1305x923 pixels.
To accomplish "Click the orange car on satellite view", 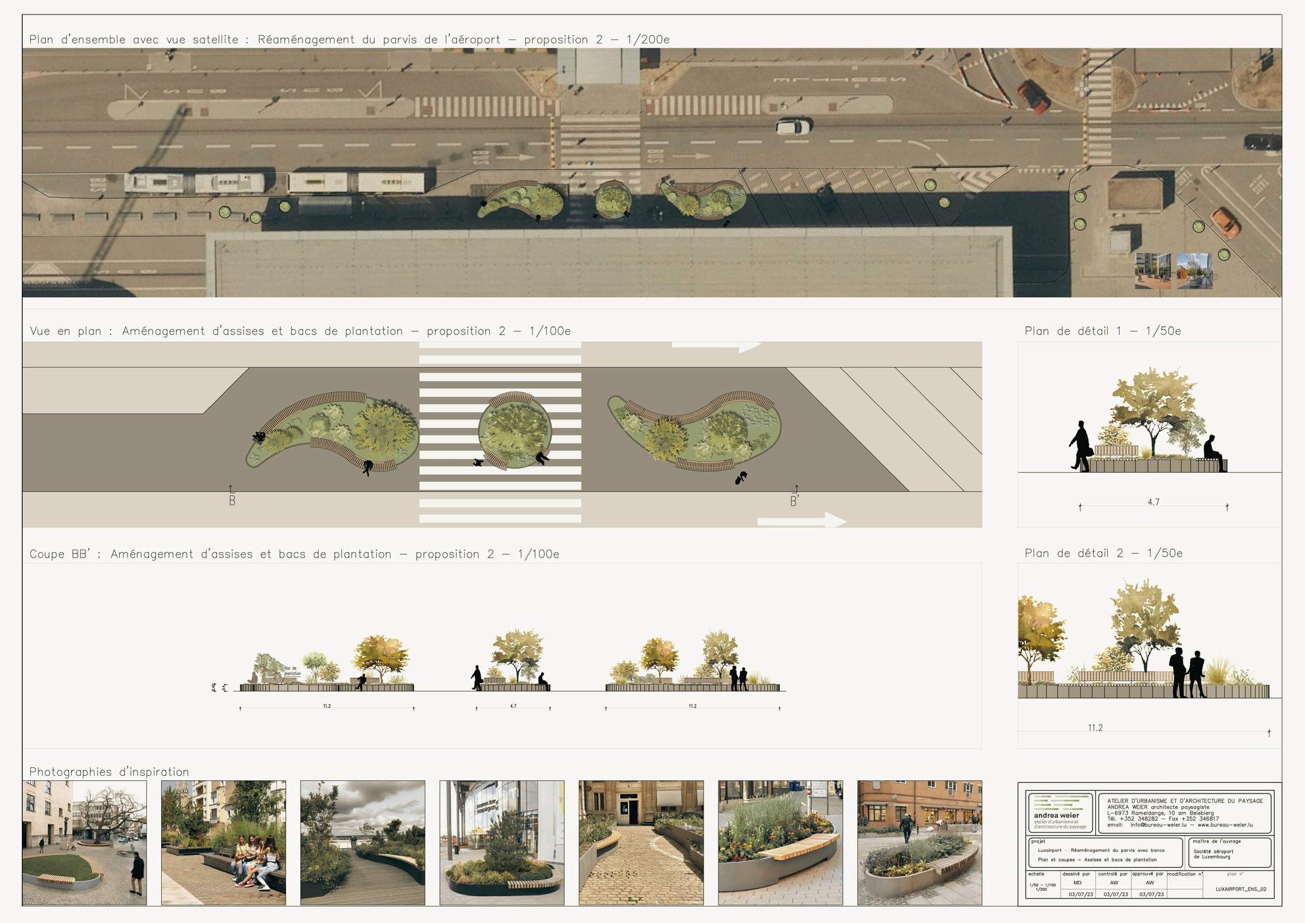I will (x=1225, y=222).
